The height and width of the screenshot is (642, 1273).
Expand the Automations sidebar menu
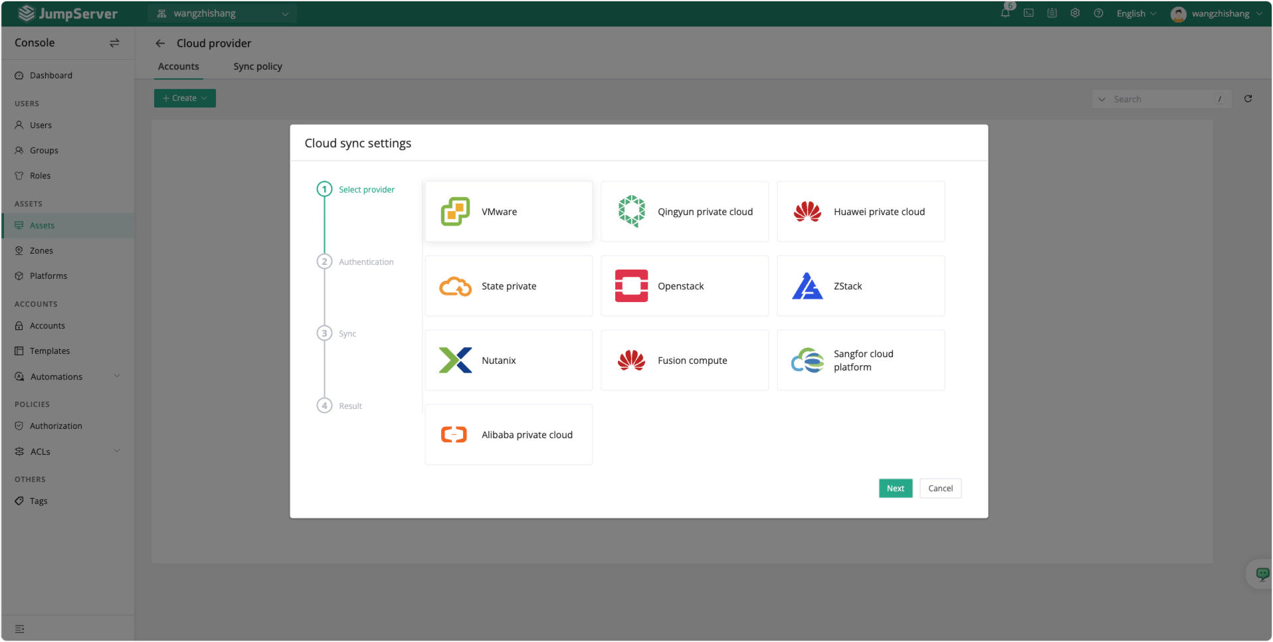coord(68,376)
